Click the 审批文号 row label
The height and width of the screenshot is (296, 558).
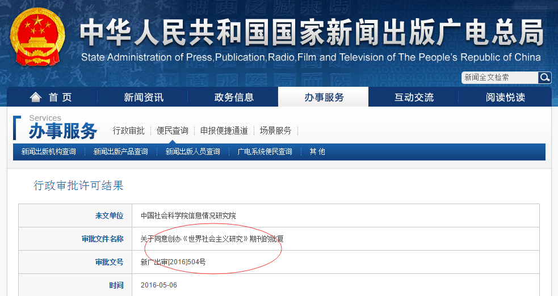[109, 262]
